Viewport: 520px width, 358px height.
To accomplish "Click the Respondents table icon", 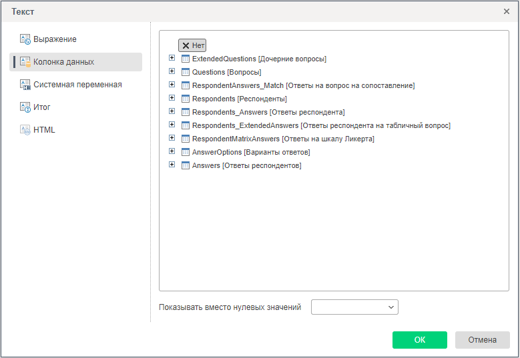I will click(186, 99).
